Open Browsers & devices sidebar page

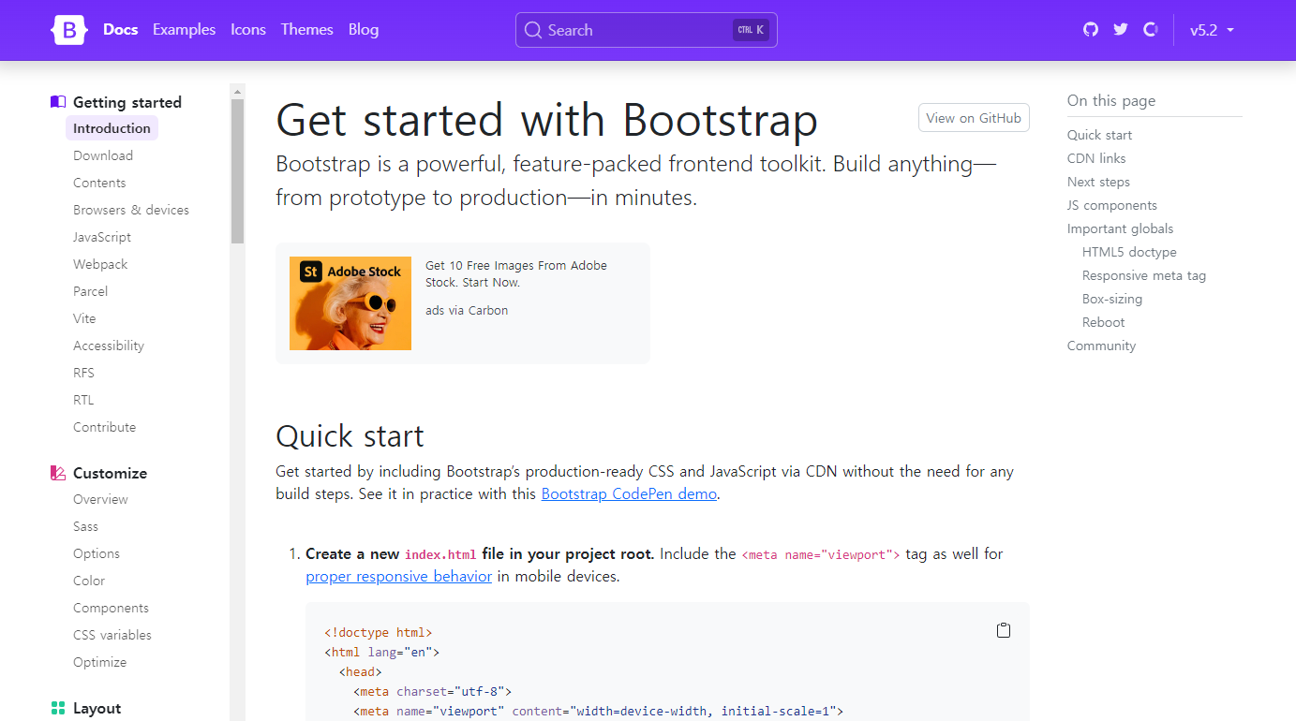(x=131, y=210)
